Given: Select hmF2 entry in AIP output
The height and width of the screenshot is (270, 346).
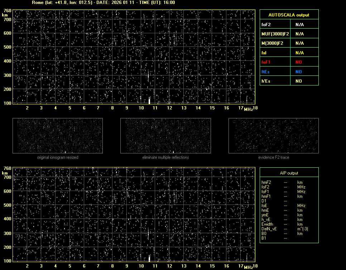Looking at the screenshot, I should pyautogui.click(x=266, y=182).
